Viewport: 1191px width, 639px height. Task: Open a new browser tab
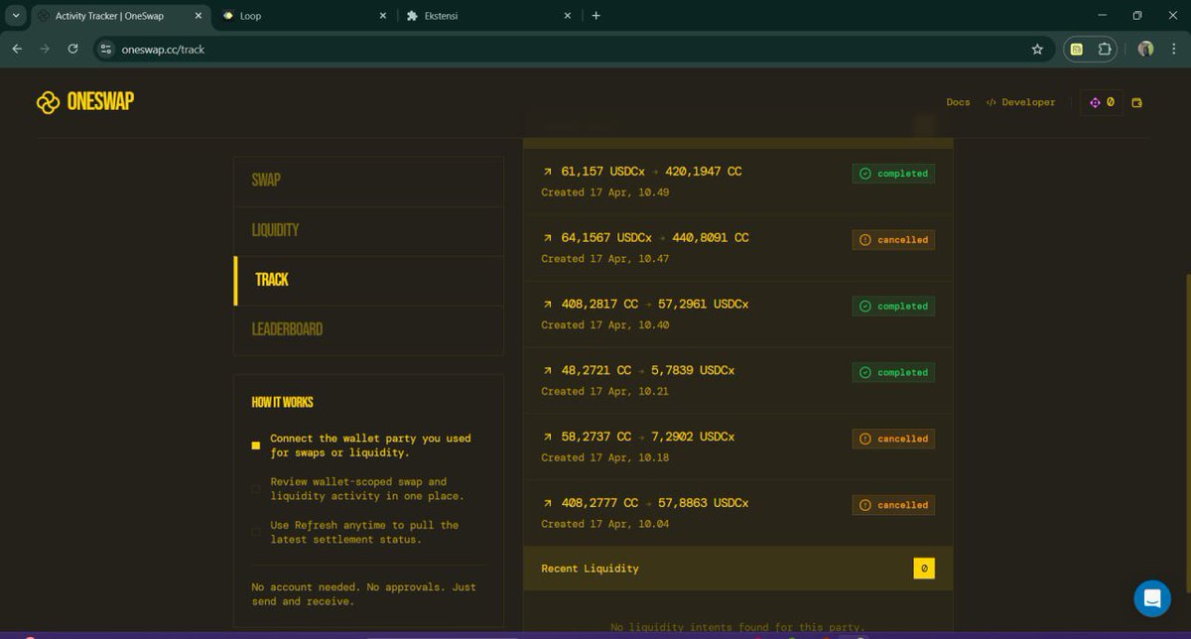click(x=595, y=16)
